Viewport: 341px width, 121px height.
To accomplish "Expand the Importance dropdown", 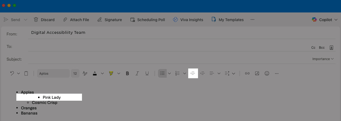I will tap(323, 59).
